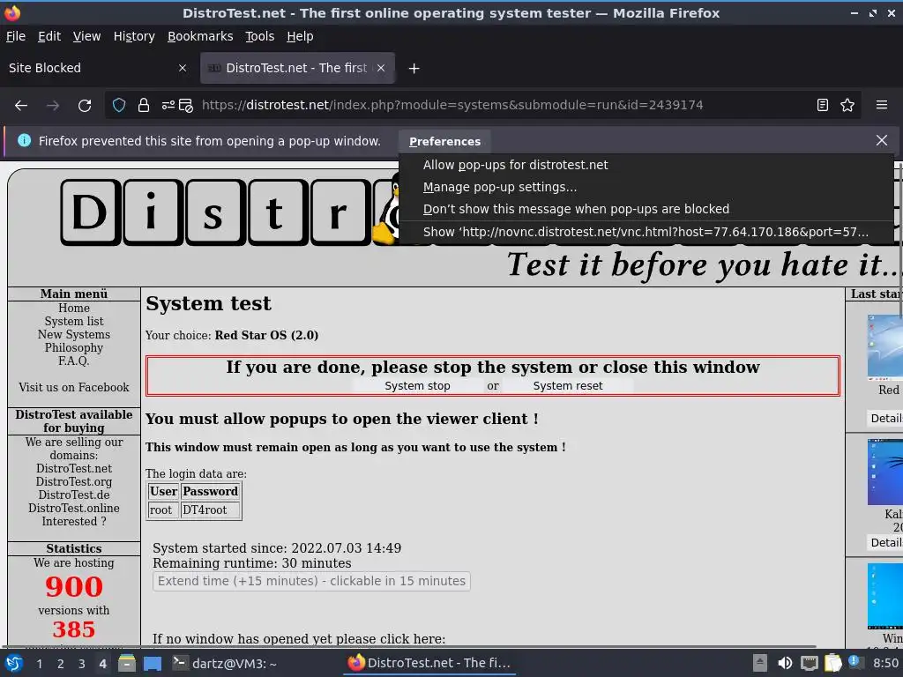Dismiss the pop-up blocked notification bar
This screenshot has height=677, width=903.
[882, 140]
